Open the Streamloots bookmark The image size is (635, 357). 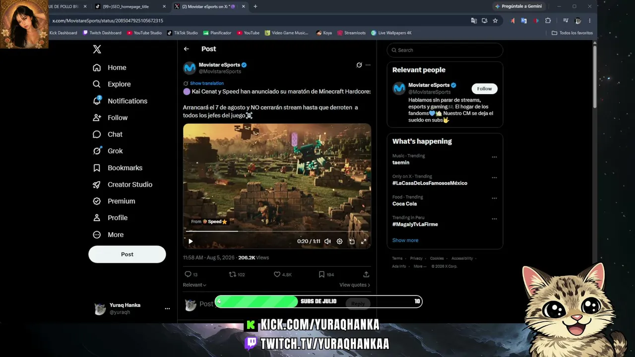[x=351, y=33]
